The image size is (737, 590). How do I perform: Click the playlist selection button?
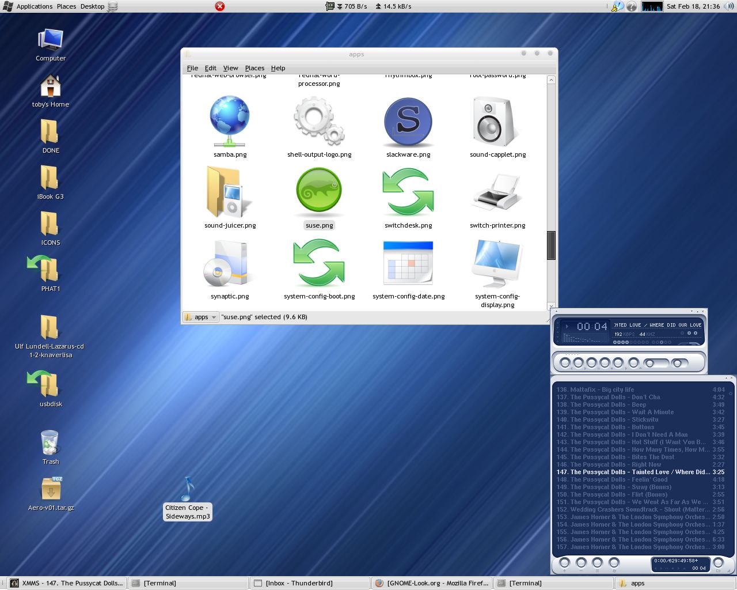click(597, 563)
